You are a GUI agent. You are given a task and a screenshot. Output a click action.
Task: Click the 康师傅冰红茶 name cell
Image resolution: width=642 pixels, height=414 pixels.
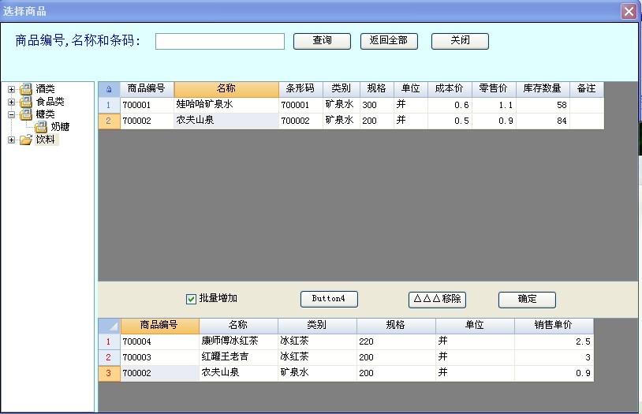238,341
